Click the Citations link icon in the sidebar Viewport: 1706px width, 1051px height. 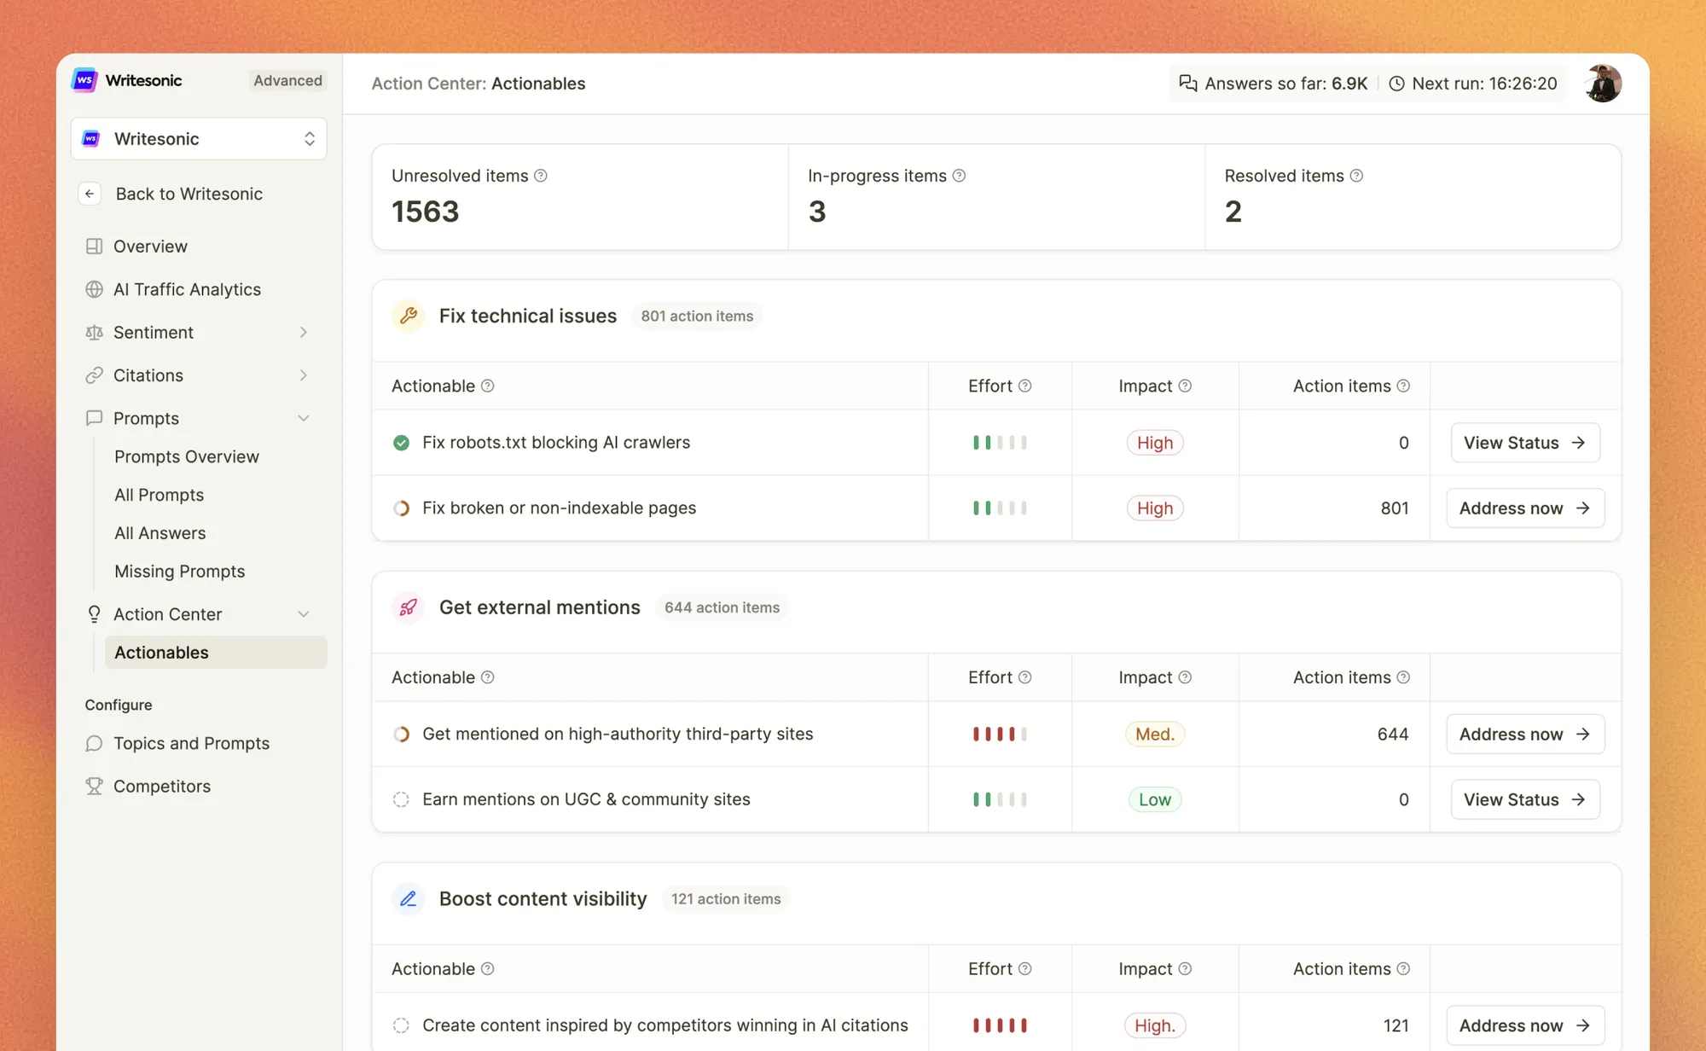pos(94,375)
